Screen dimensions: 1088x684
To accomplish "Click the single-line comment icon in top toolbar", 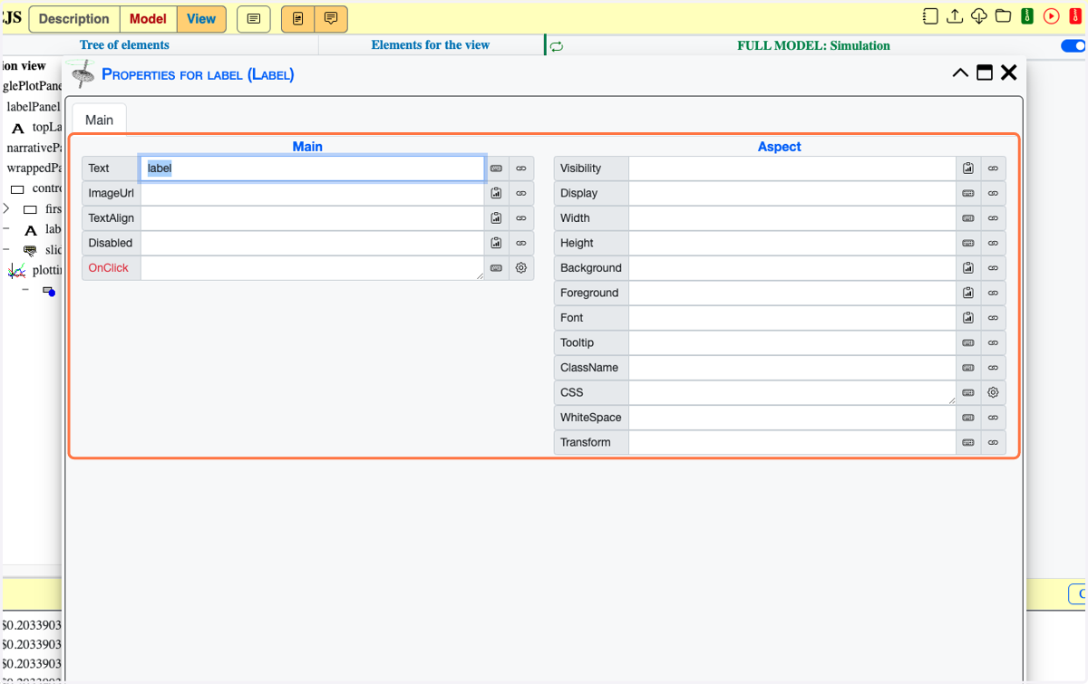I will pos(254,19).
